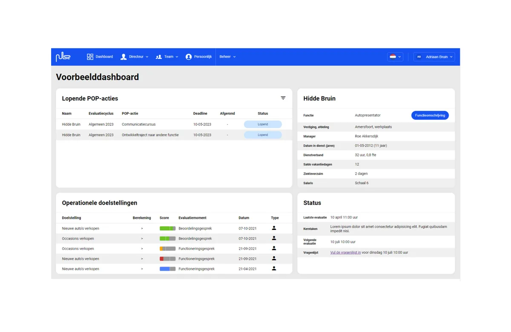
Task: Click the 'Schaal 6' salary value
Action: click(x=362, y=183)
